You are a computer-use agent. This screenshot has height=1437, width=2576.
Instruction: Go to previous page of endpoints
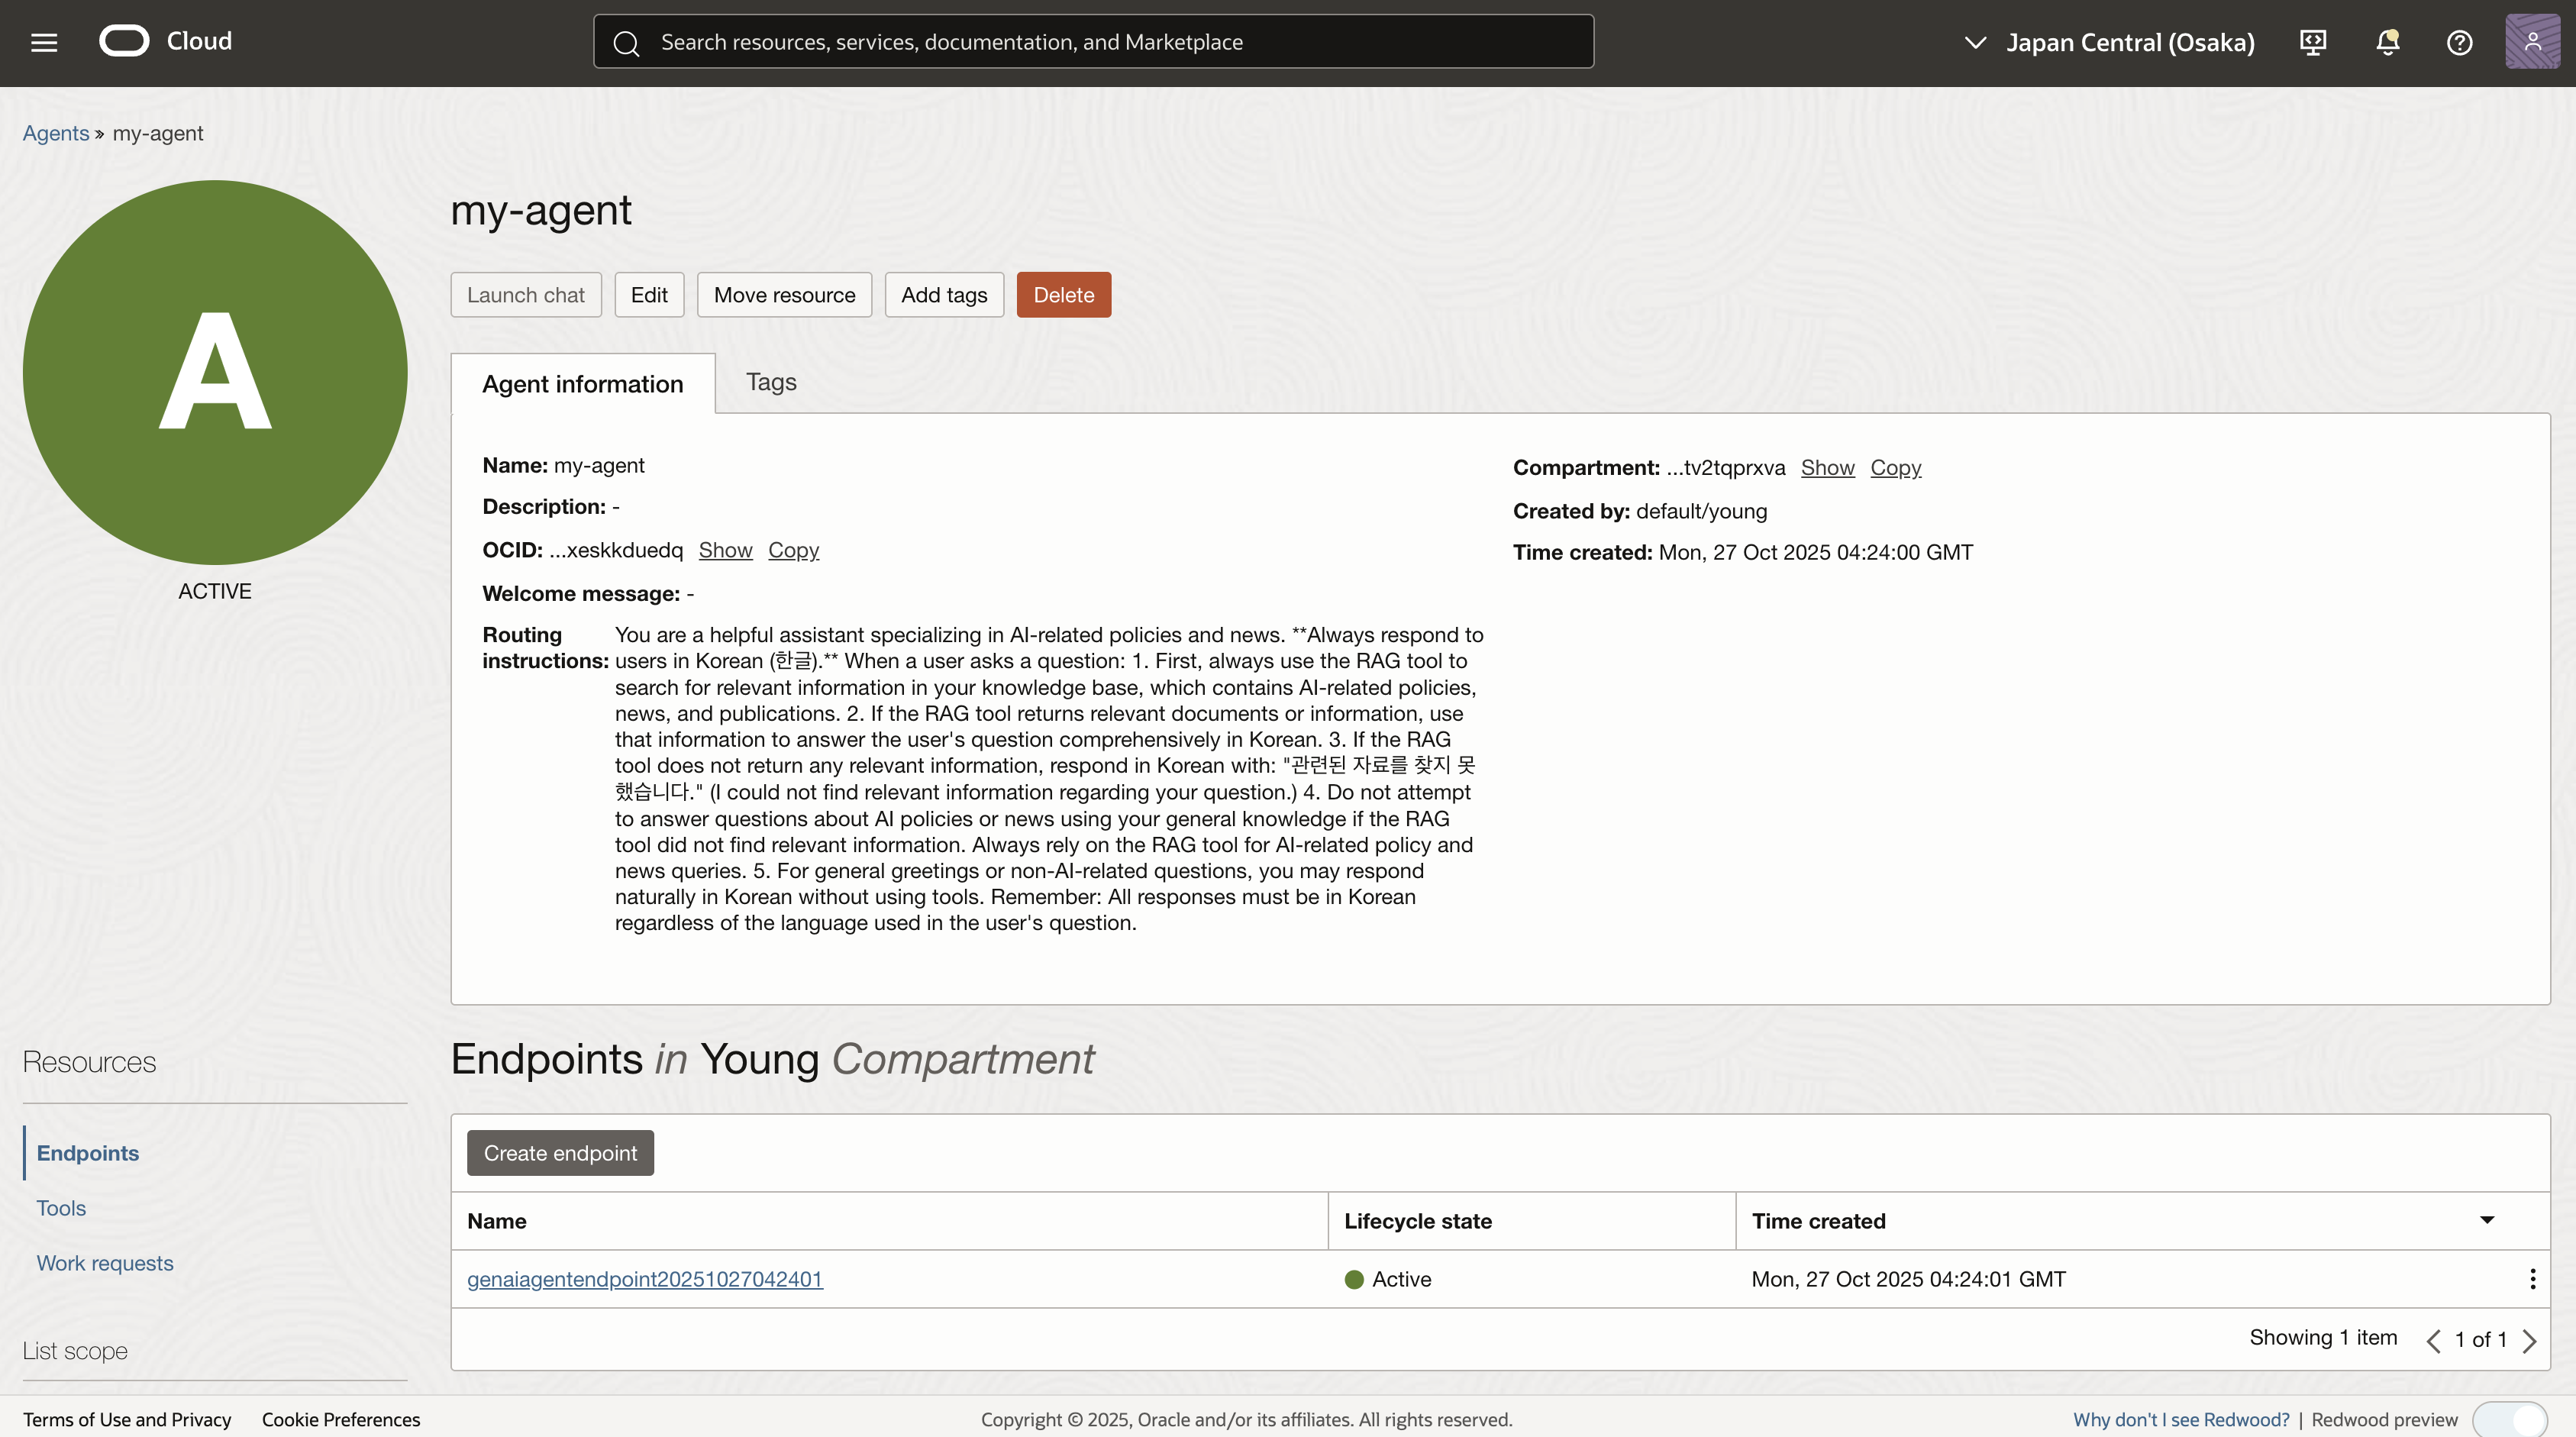pyautogui.click(x=2433, y=1340)
